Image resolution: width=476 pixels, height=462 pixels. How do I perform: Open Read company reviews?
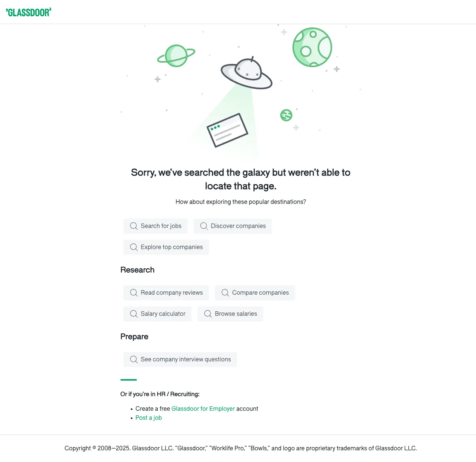(x=166, y=292)
